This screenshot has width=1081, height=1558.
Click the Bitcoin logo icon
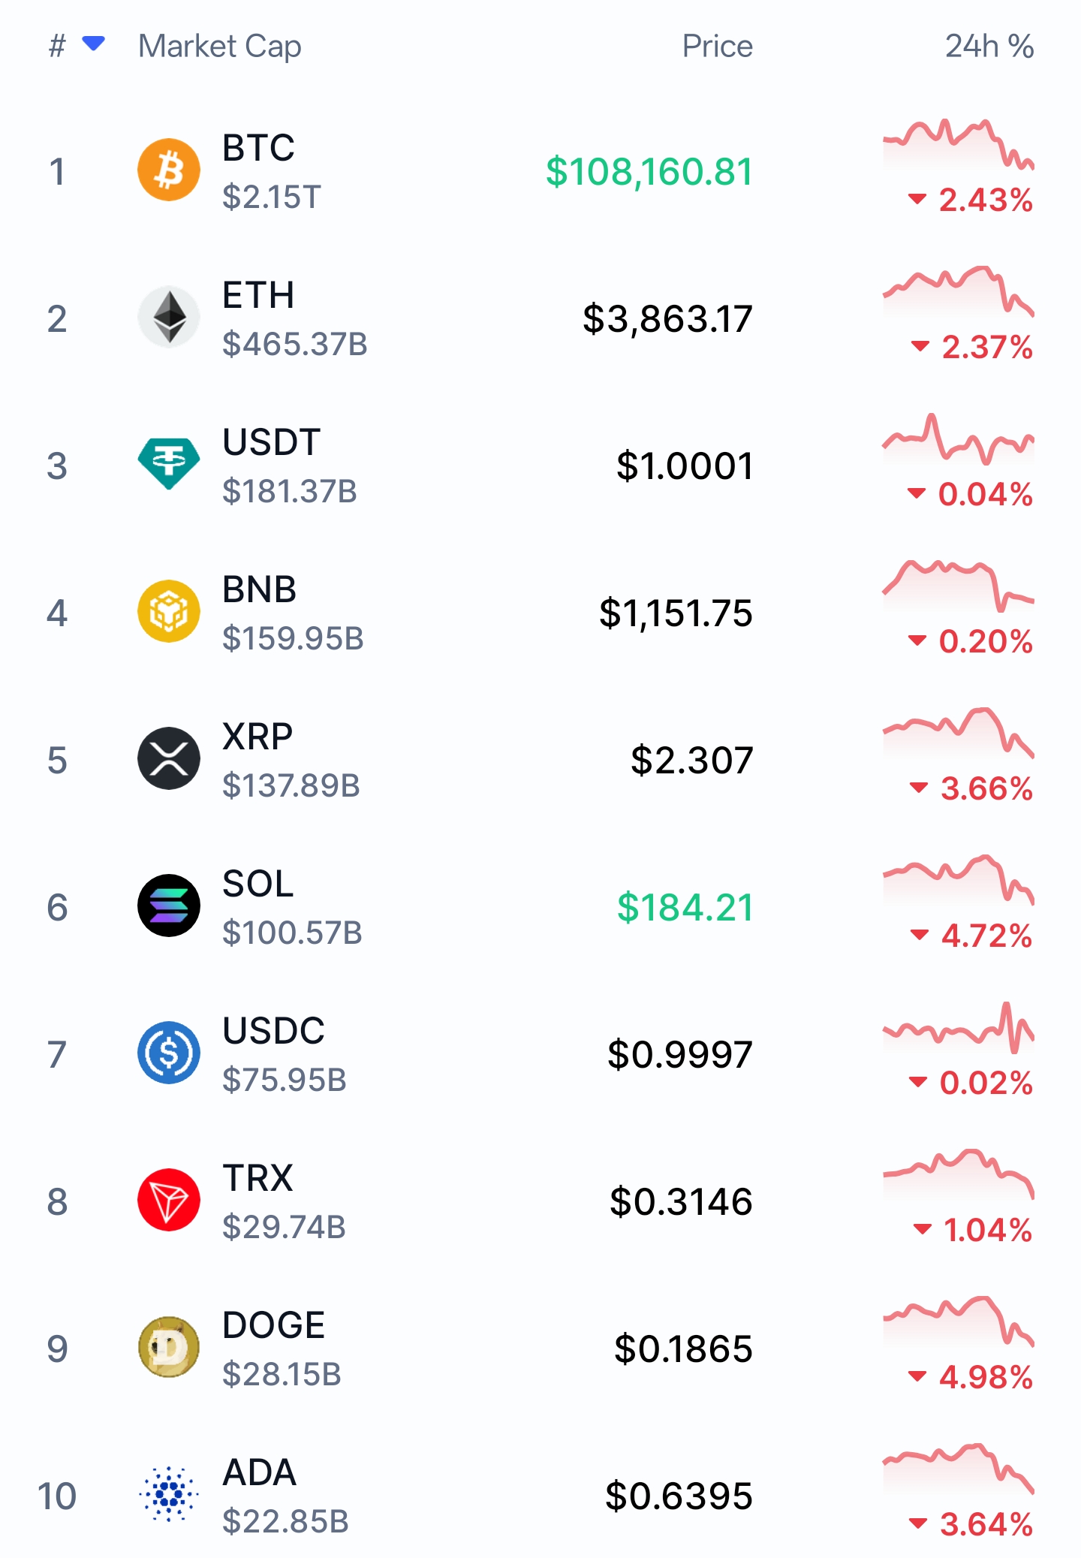point(169,170)
